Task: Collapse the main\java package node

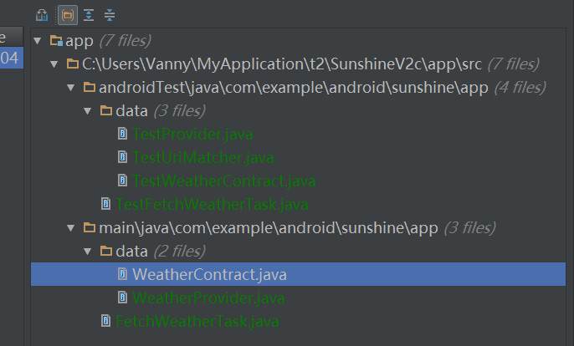Action: point(71,228)
